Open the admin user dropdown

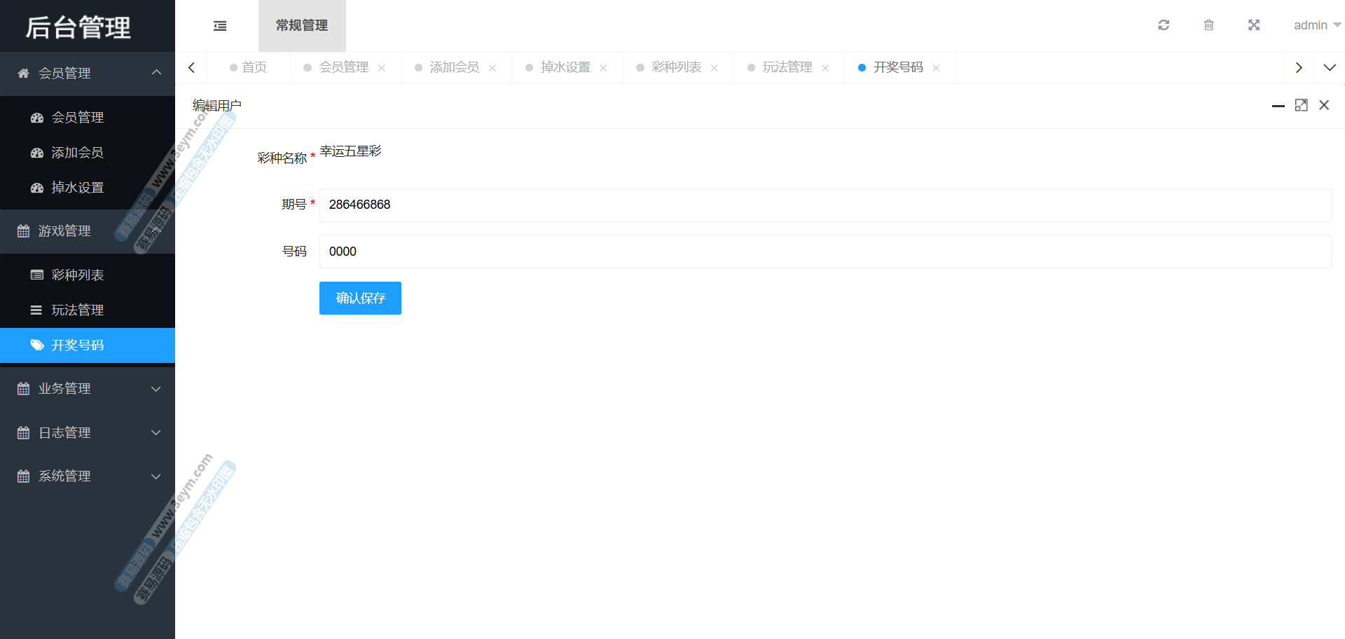1316,25
